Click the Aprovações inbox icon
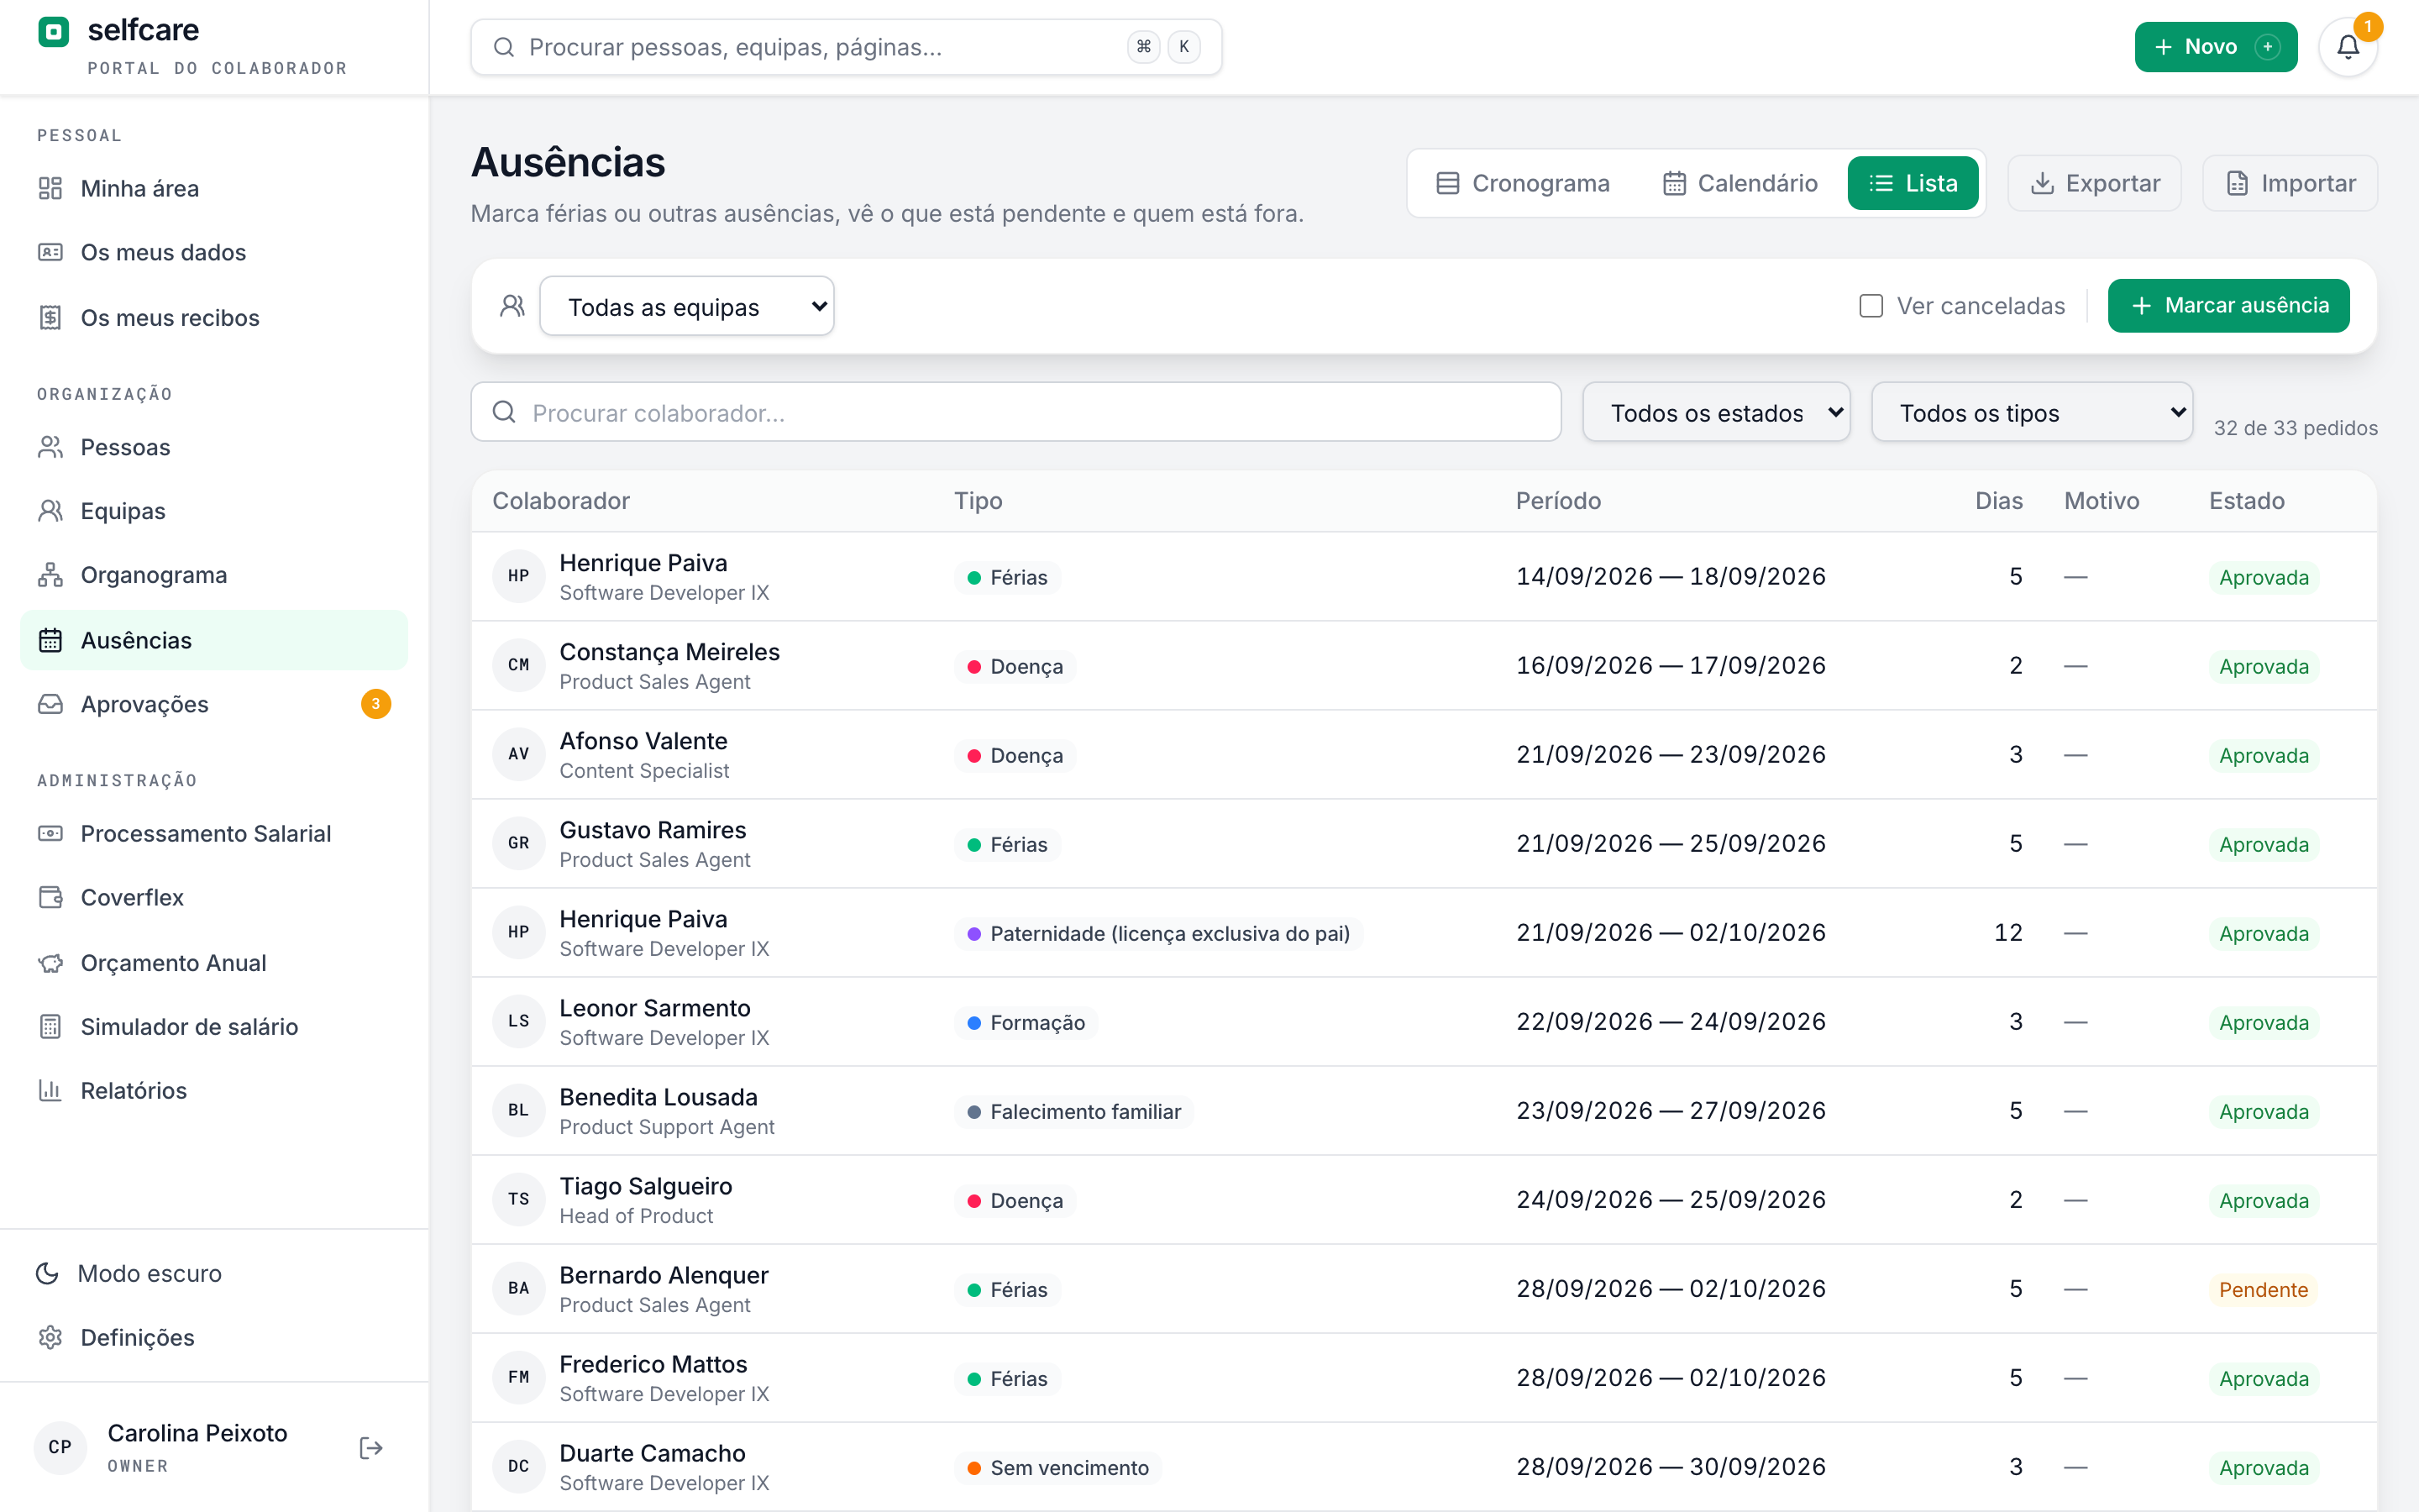Screen dimensions: 2419x1512 click(50, 704)
